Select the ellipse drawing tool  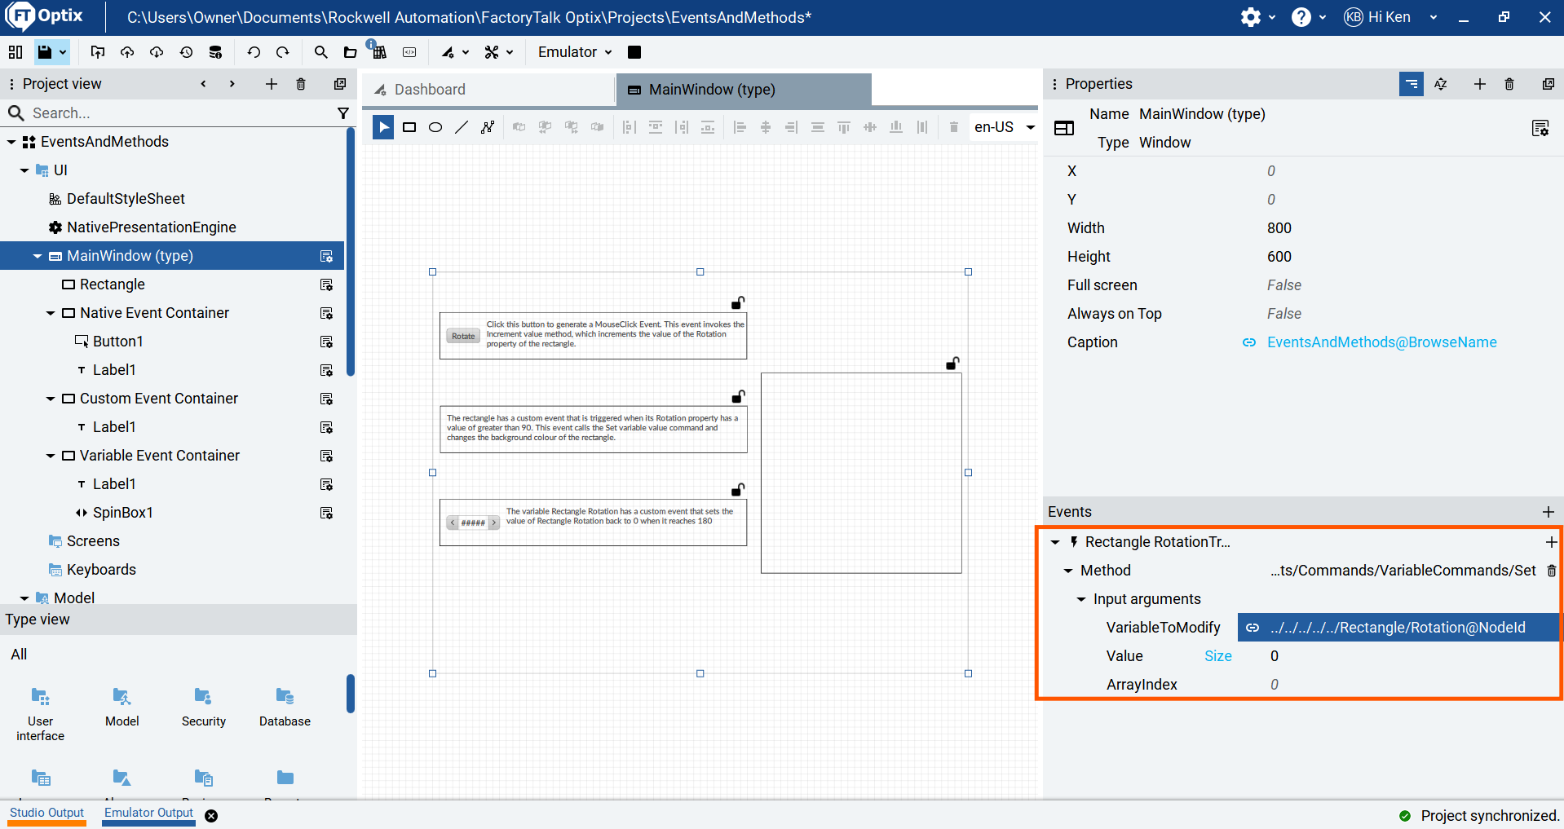(435, 127)
